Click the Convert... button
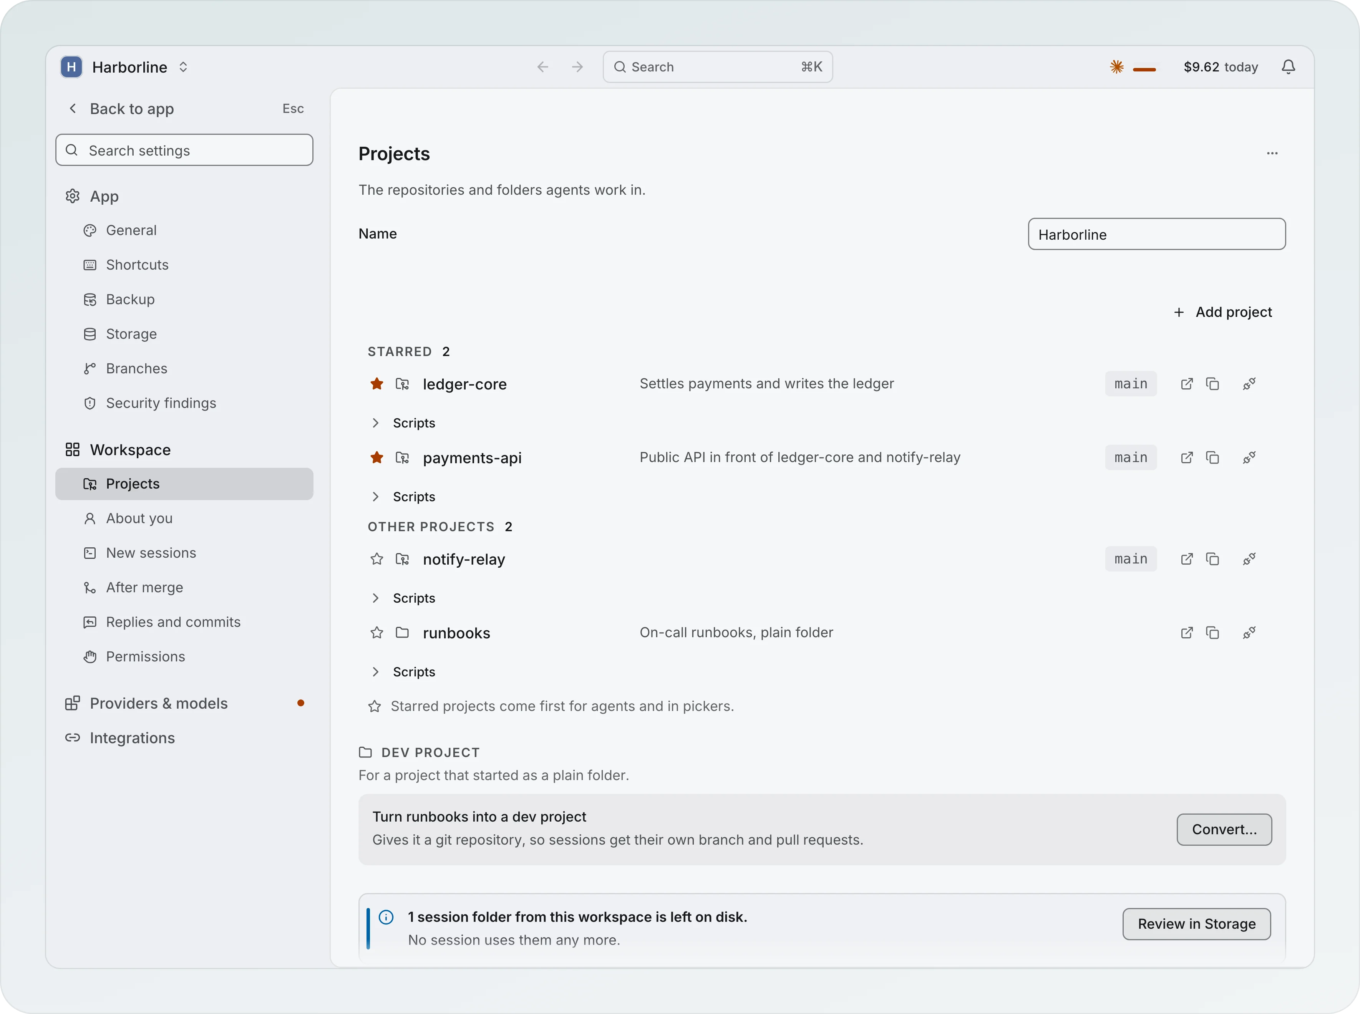This screenshot has width=1360, height=1014. point(1224,830)
